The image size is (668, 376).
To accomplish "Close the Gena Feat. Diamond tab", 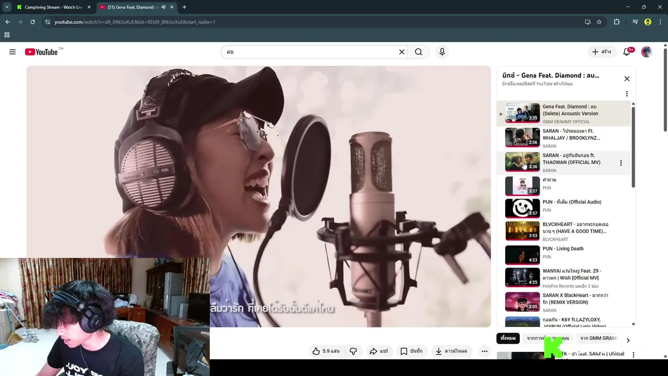I will [172, 7].
